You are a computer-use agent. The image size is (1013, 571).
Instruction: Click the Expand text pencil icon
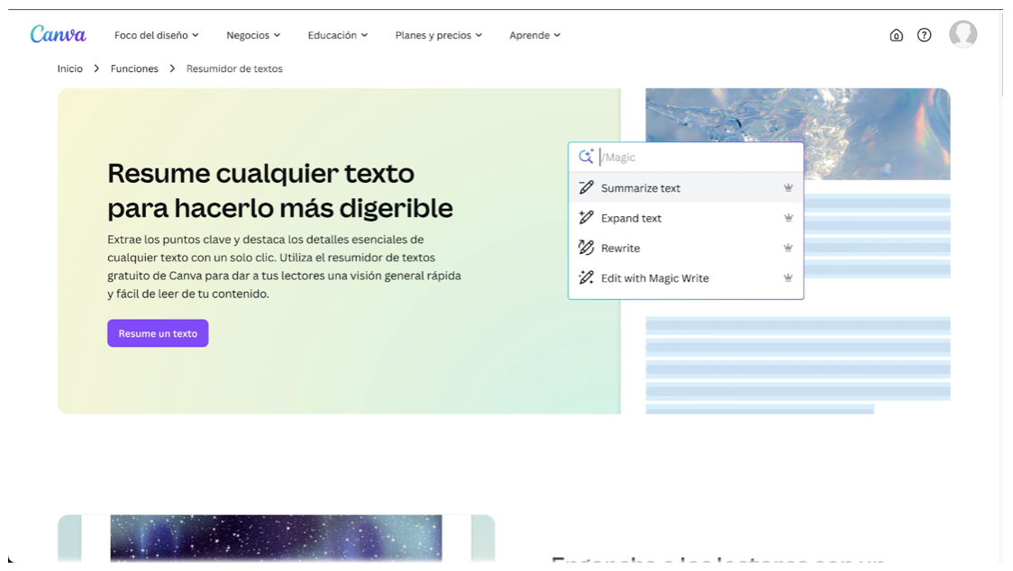pyautogui.click(x=586, y=218)
